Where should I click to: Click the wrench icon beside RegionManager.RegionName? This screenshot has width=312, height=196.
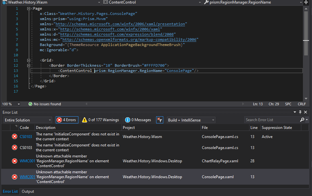(206, 2)
